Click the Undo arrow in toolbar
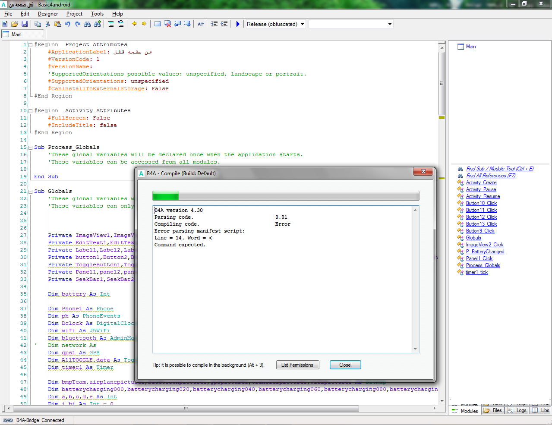 coord(68,24)
